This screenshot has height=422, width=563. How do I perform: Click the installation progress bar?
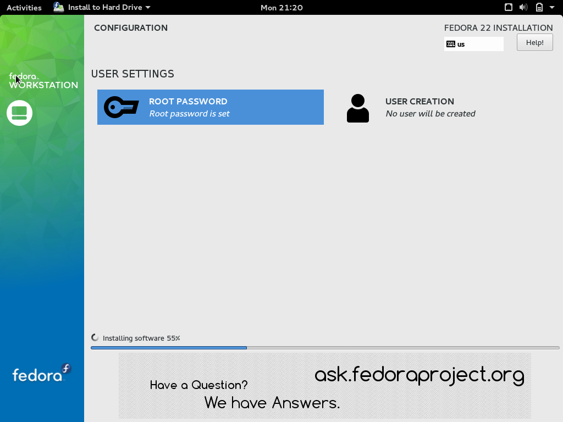325,348
